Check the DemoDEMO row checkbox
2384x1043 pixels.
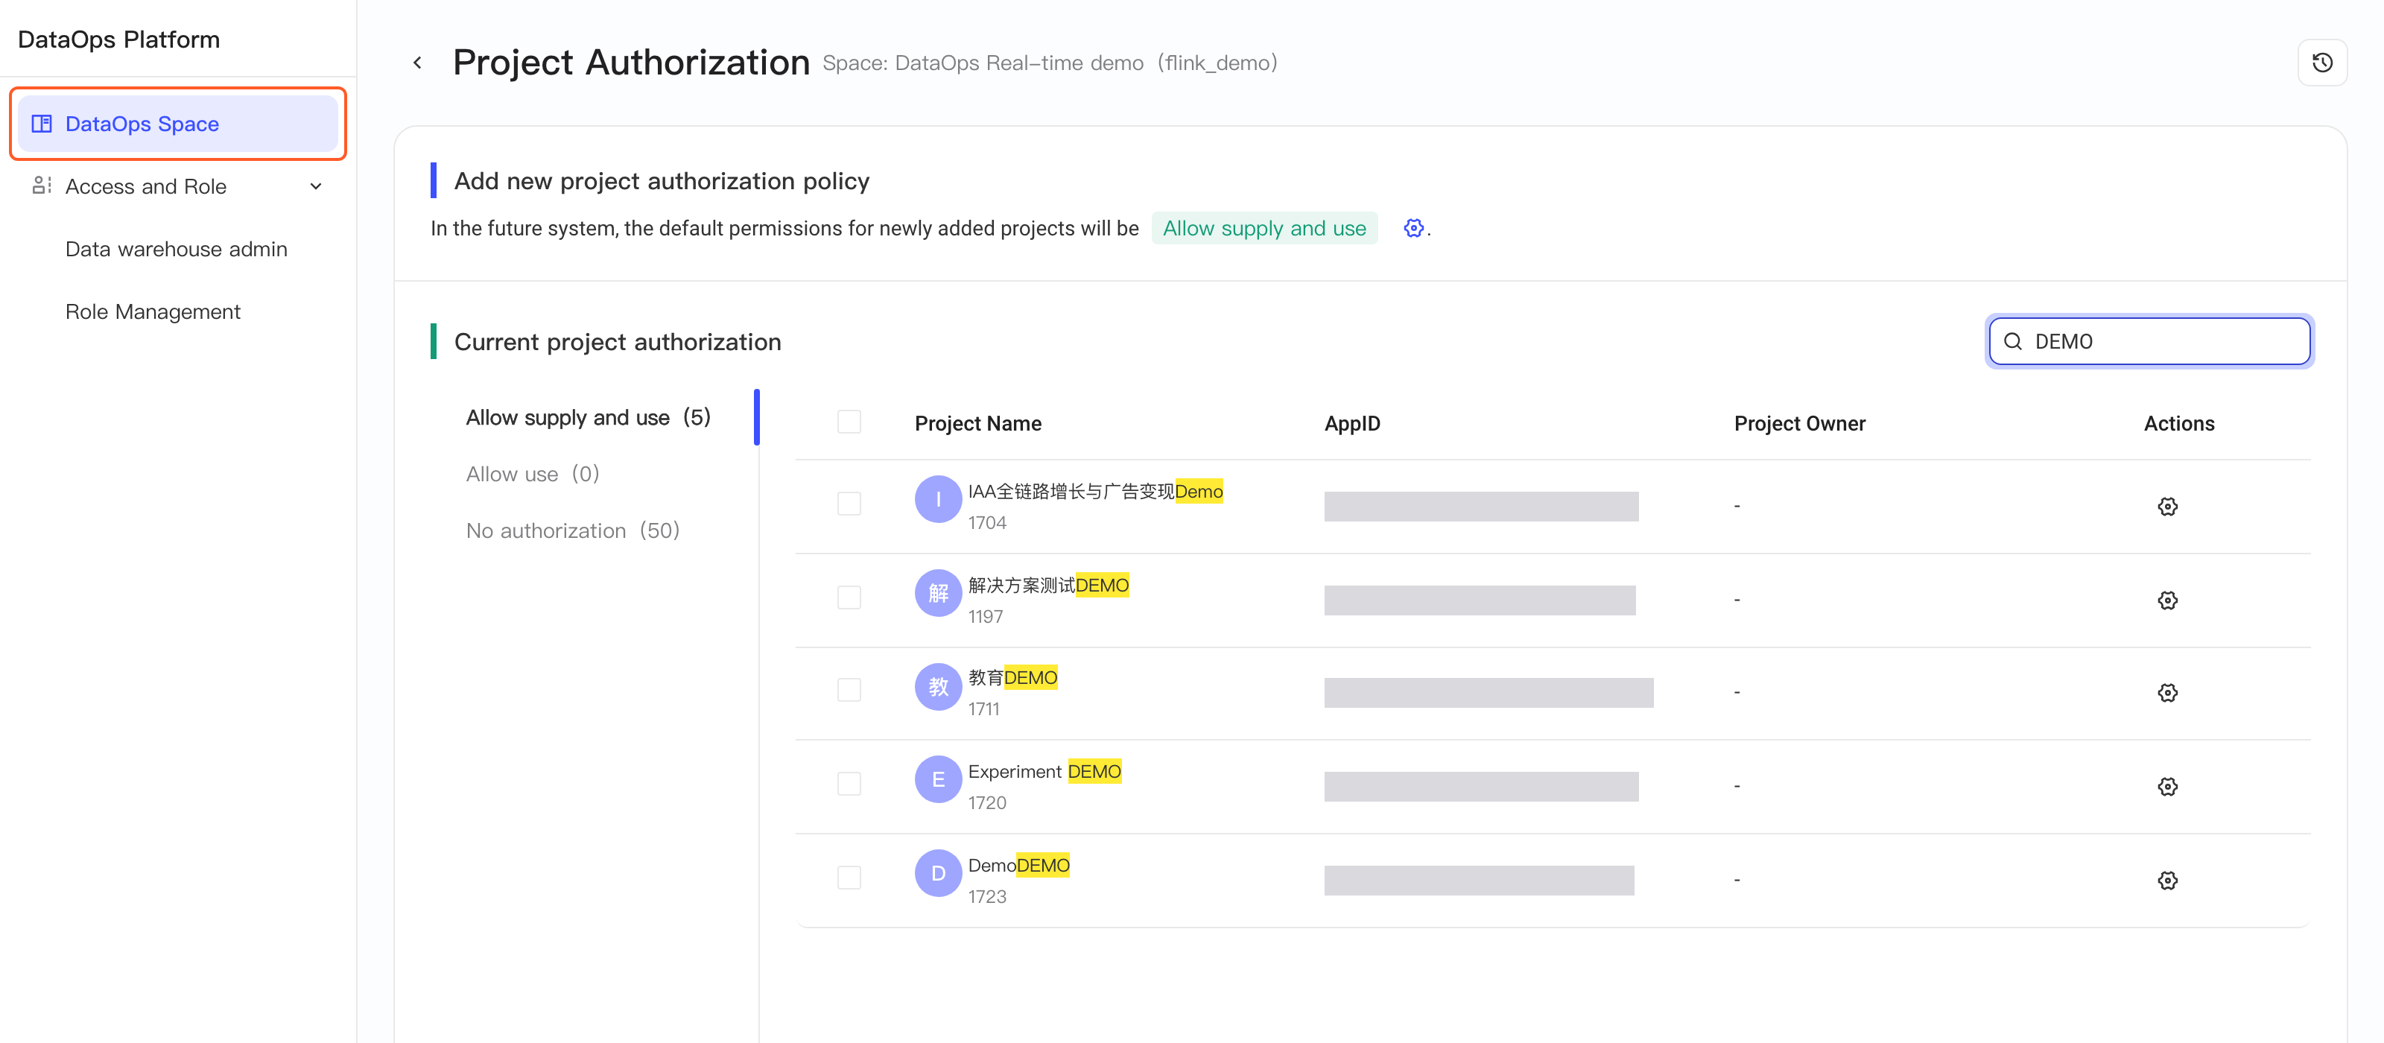click(849, 876)
